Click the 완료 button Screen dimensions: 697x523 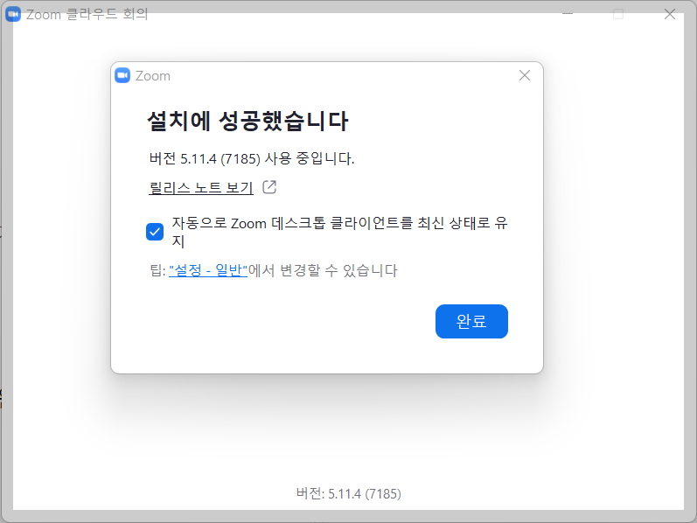pyautogui.click(x=471, y=321)
